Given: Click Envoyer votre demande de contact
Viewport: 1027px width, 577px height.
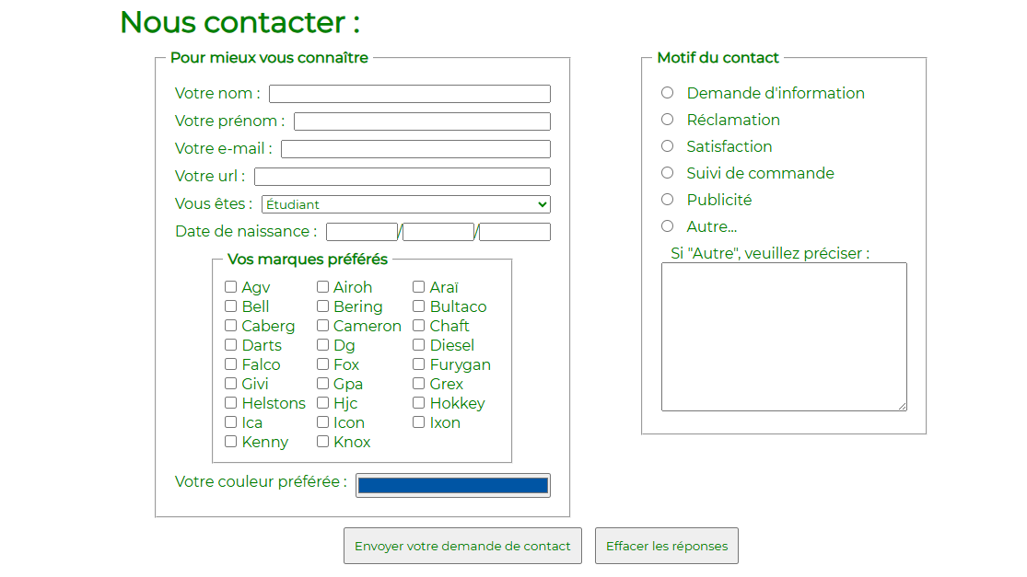Looking at the screenshot, I should [462, 546].
